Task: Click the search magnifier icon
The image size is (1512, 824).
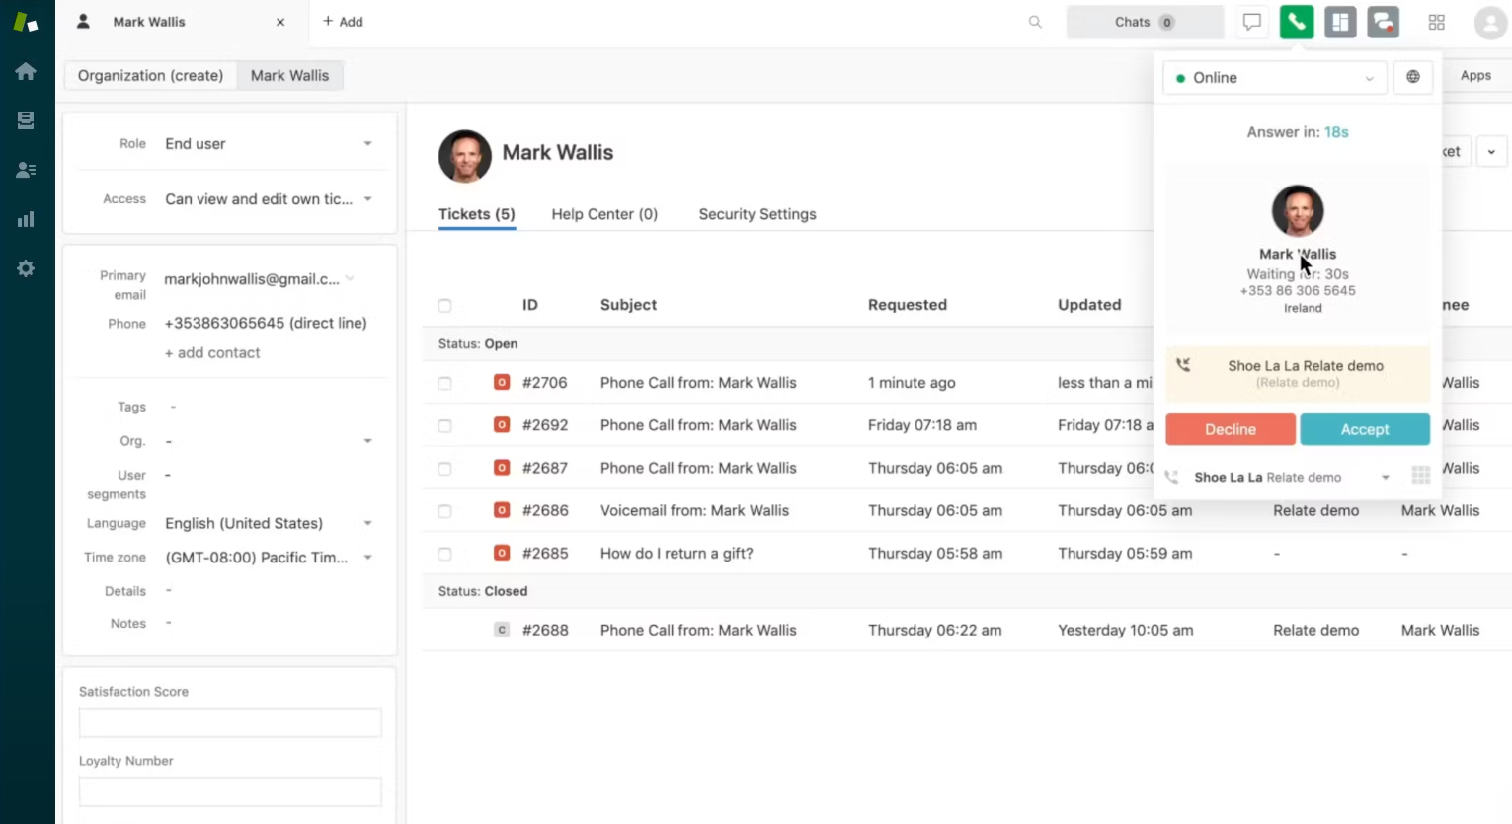Action: tap(1035, 22)
